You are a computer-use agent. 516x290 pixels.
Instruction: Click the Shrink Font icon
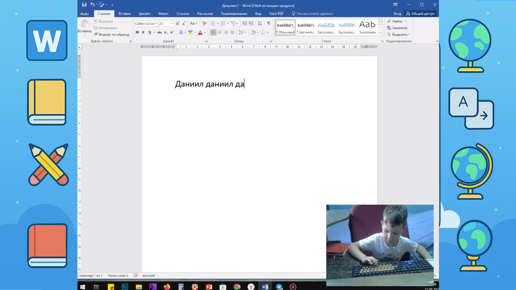[184, 24]
